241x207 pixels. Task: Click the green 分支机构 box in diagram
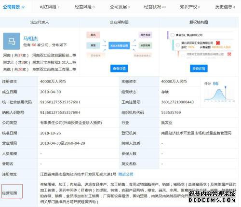coord(145,45)
